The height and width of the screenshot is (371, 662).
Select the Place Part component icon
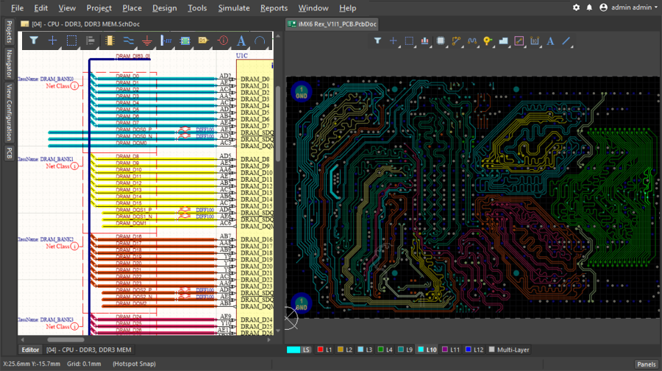(110, 40)
